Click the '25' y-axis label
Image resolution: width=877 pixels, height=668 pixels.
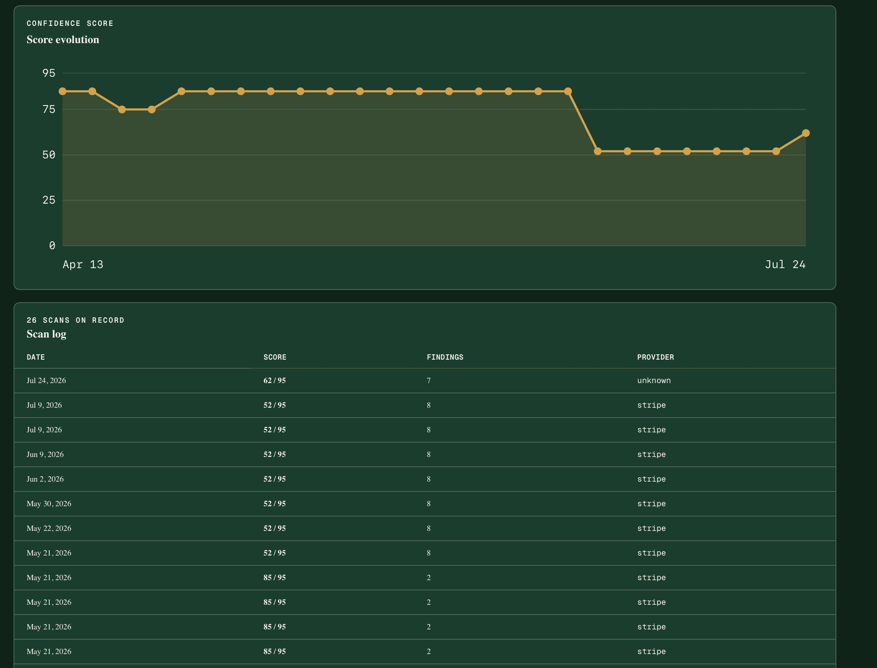pos(49,200)
